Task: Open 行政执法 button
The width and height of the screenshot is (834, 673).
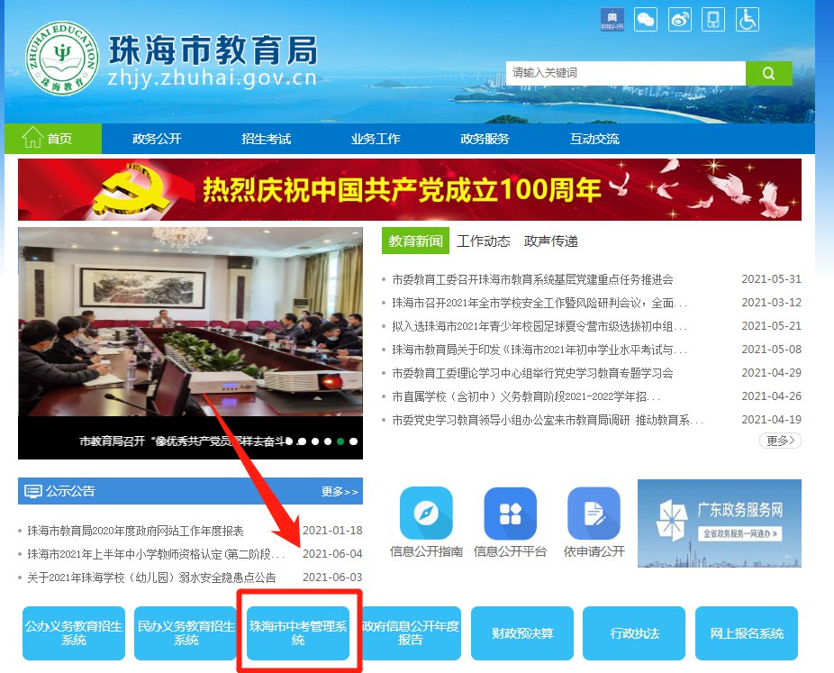Action: pos(634,633)
